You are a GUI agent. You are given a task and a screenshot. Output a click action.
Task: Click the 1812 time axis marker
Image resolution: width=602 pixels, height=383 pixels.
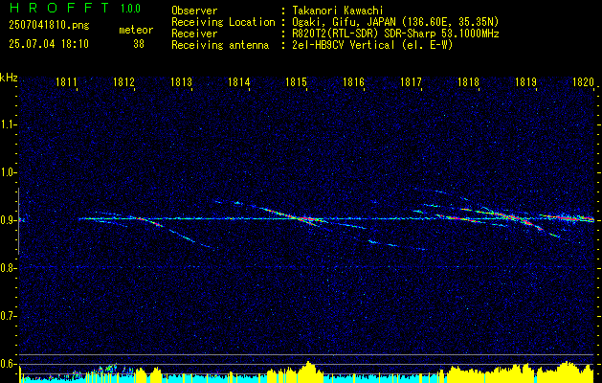[x=124, y=81]
